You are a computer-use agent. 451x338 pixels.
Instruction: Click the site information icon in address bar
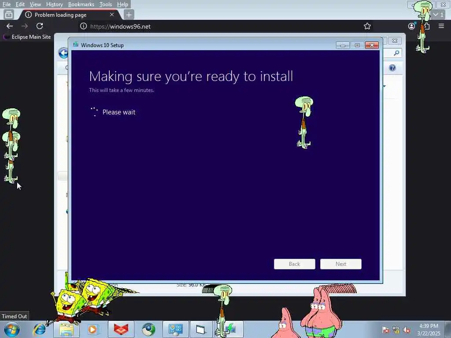[83, 26]
